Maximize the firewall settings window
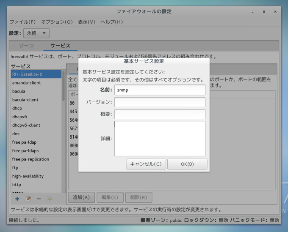This screenshot has width=288, height=232. tap(264, 12)
